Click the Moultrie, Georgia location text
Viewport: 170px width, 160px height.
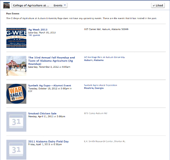pos(93,88)
